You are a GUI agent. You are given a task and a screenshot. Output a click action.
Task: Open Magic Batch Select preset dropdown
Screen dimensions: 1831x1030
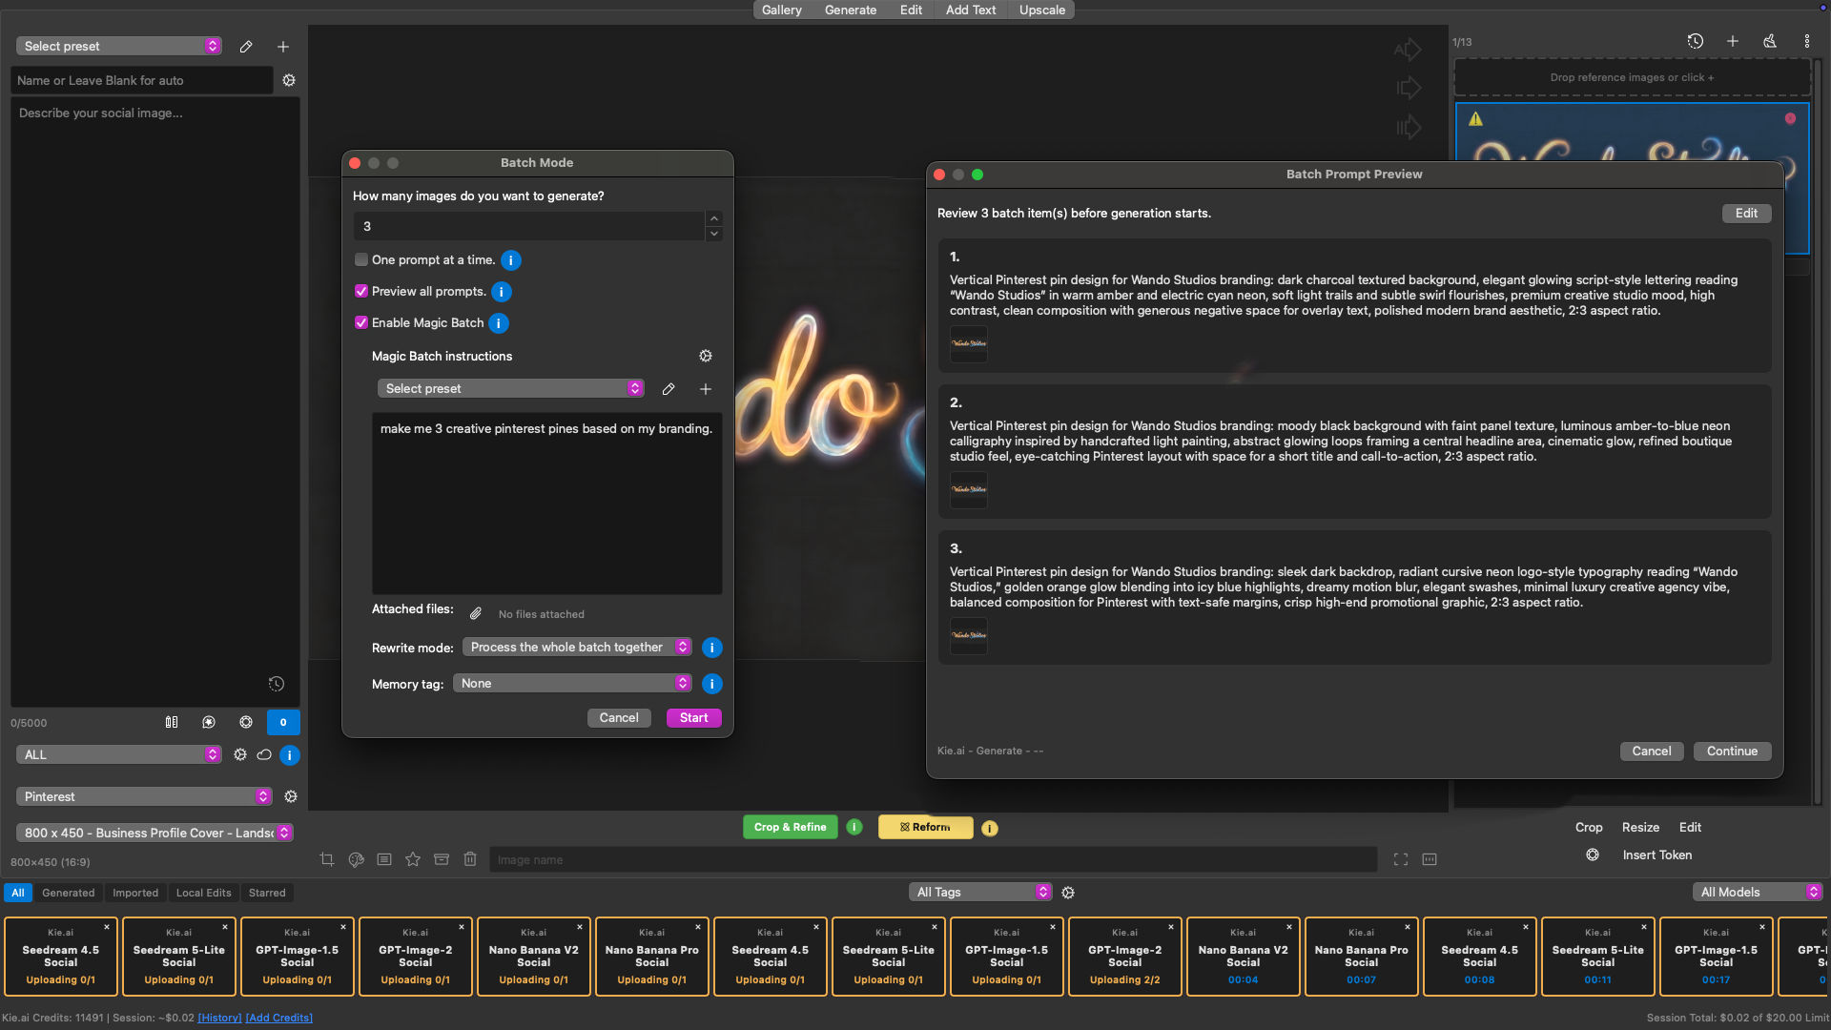(511, 388)
